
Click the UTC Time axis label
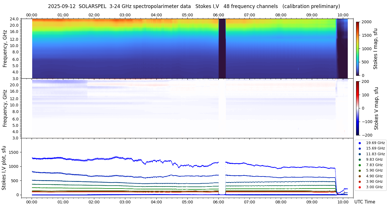pyautogui.click(x=366, y=202)
